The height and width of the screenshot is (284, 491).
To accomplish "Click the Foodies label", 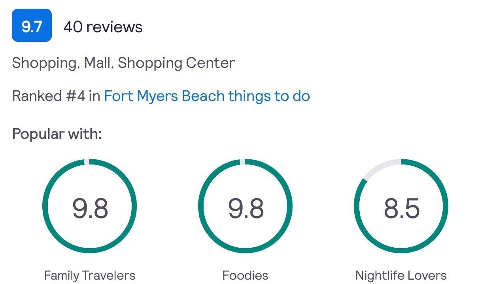I will pyautogui.click(x=245, y=275).
